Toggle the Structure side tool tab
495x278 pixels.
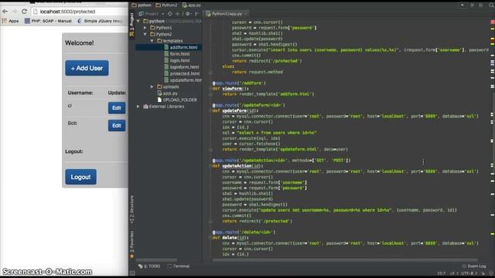click(131, 209)
